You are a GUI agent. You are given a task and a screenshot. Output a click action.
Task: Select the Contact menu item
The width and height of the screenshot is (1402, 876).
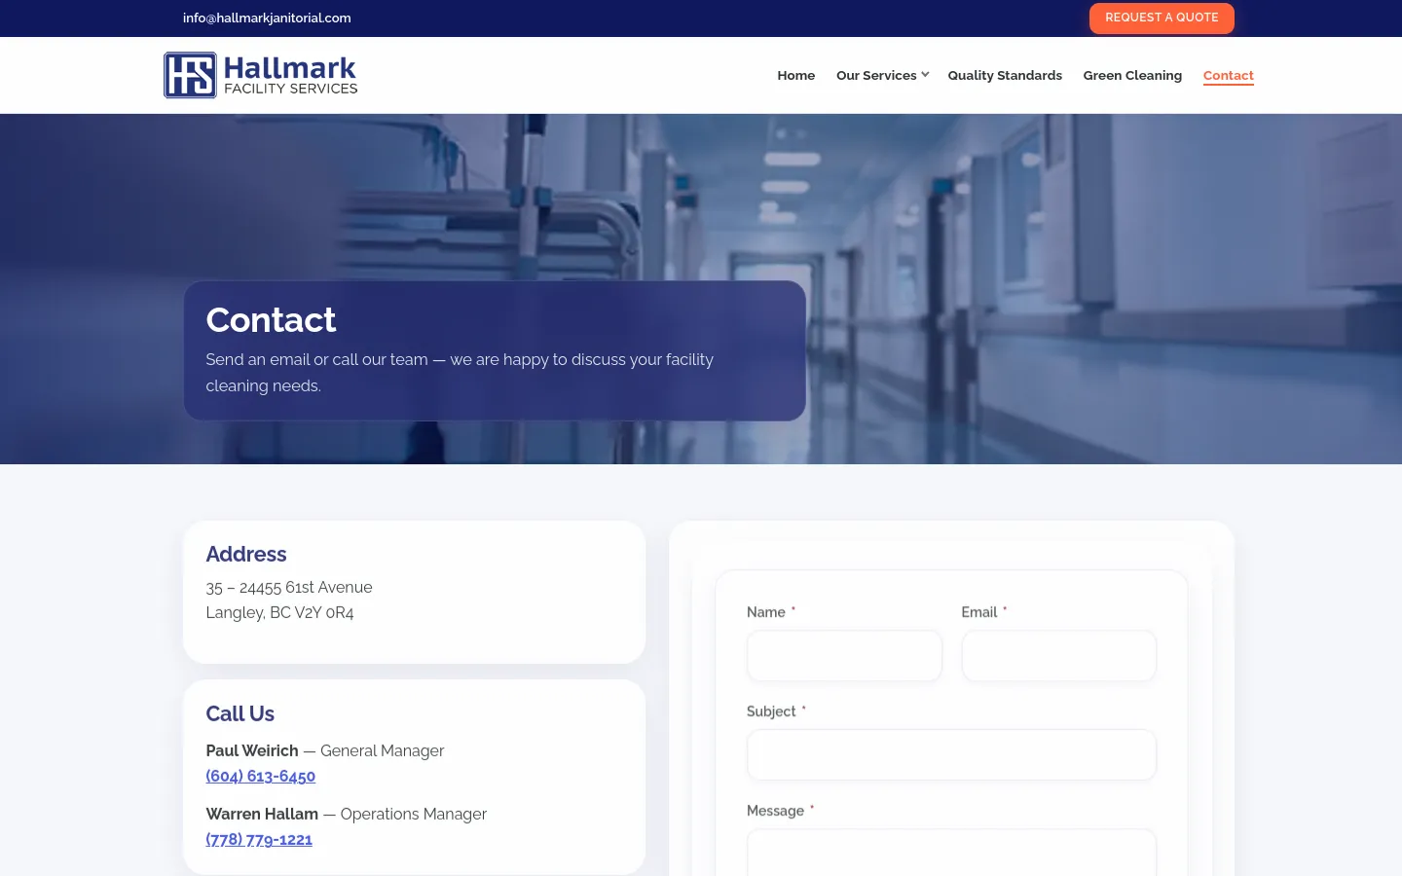click(1229, 75)
